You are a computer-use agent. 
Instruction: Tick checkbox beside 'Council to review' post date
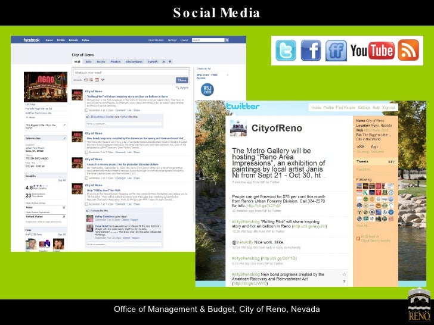tap(86, 178)
